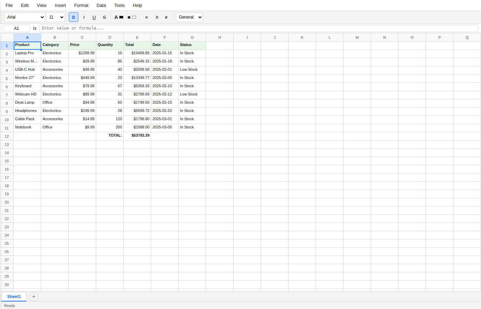This screenshot has width=481, height=309.
Task: Select the 2025-03-05 date cell
Action: click(x=165, y=128)
